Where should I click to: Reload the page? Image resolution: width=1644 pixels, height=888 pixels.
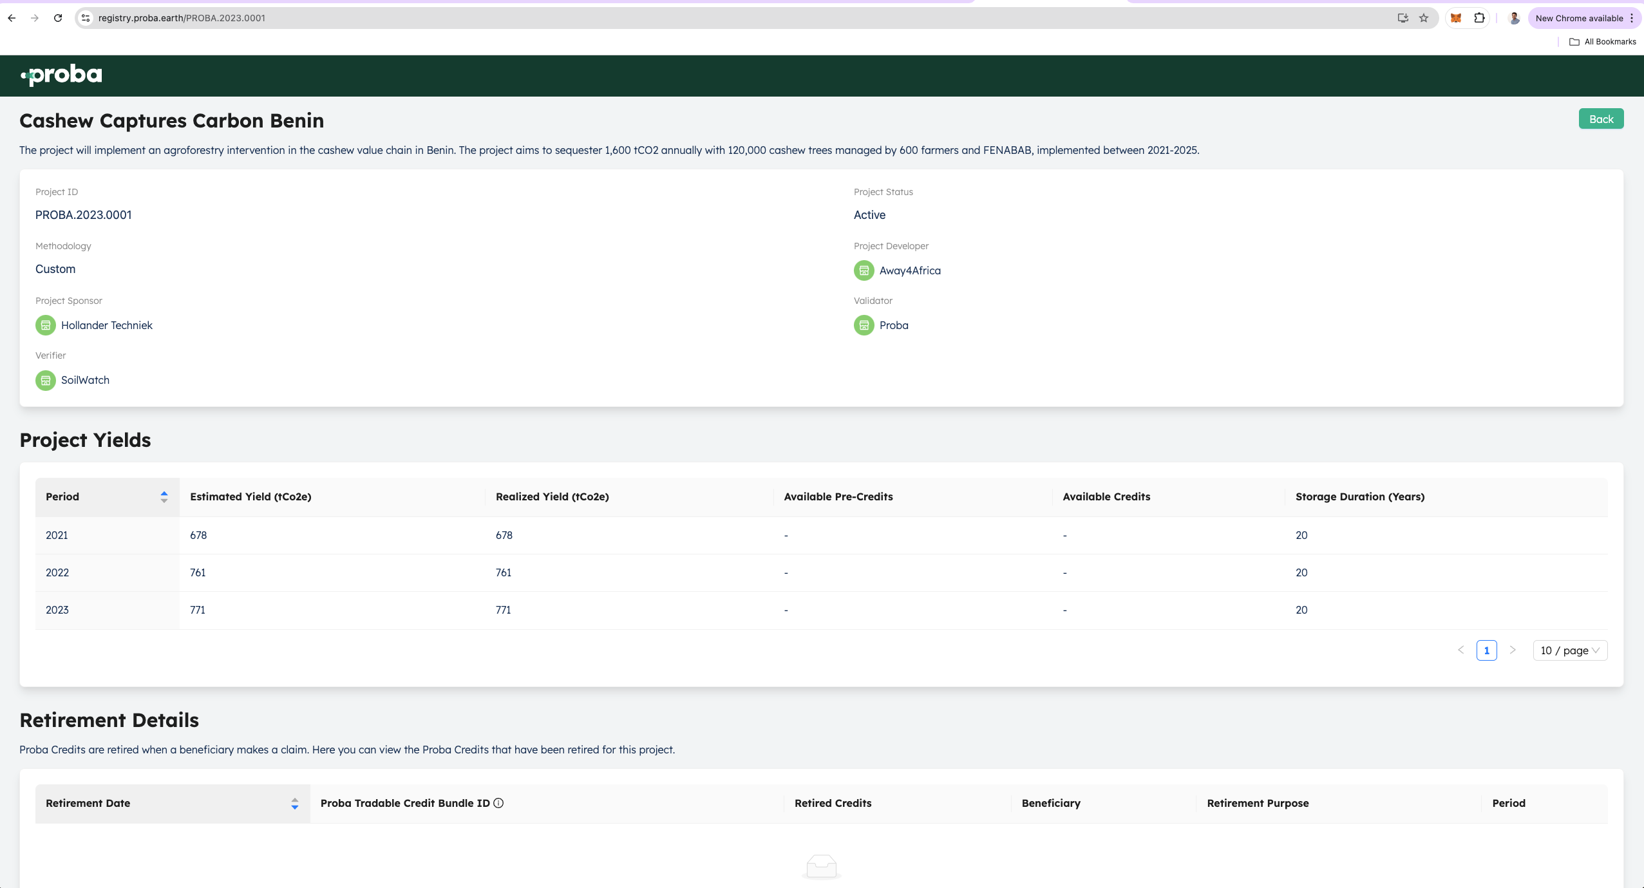click(x=58, y=18)
